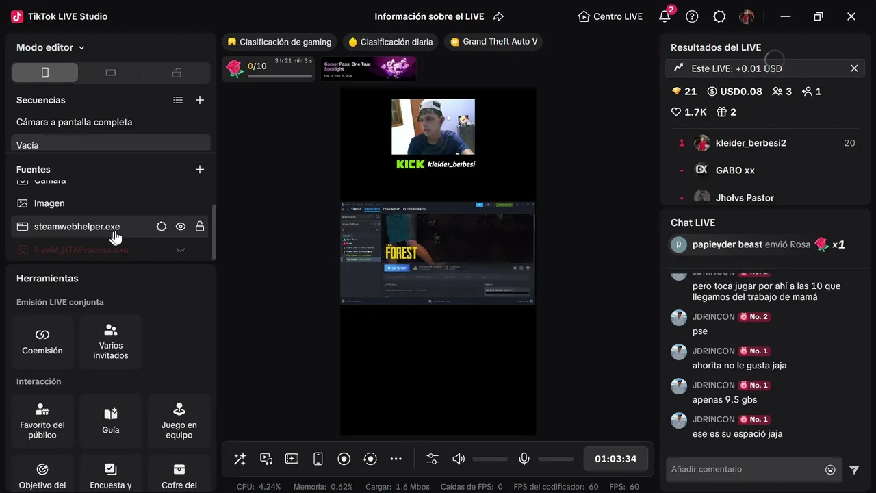Select kleider_berbesi2 in top ranking

(766, 143)
